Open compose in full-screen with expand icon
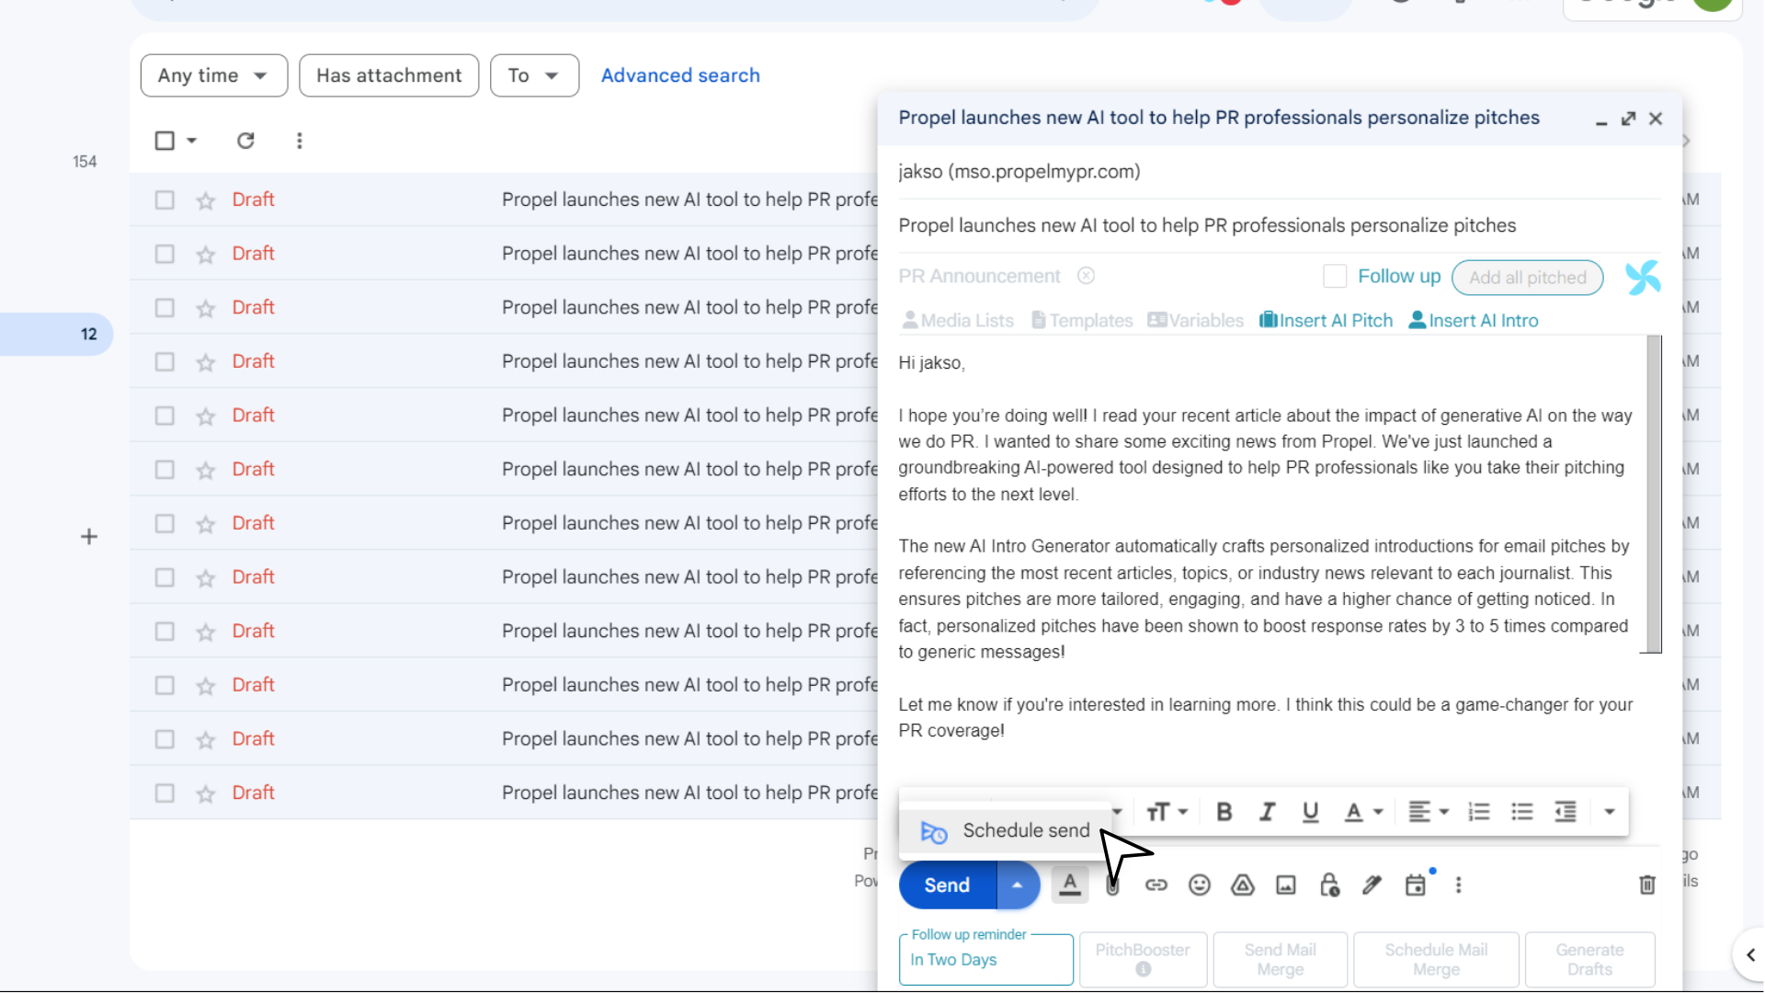 click(1628, 119)
